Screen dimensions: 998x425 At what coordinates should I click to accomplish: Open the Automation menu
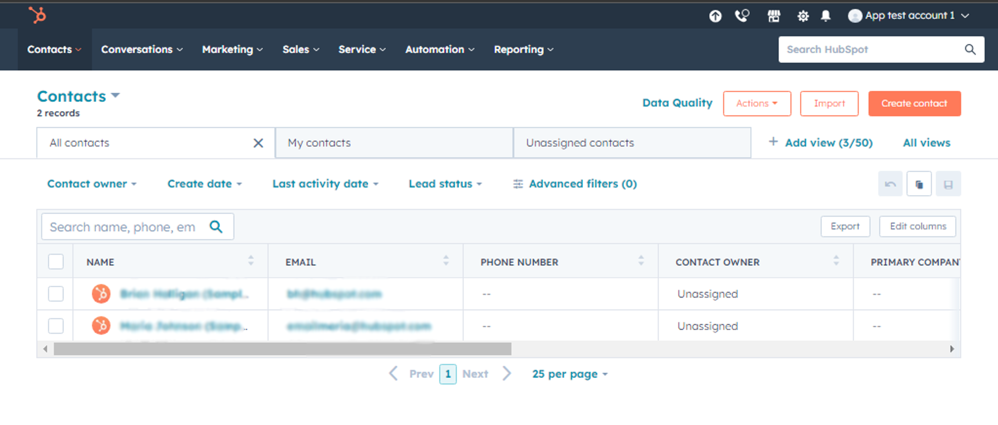[x=440, y=49]
